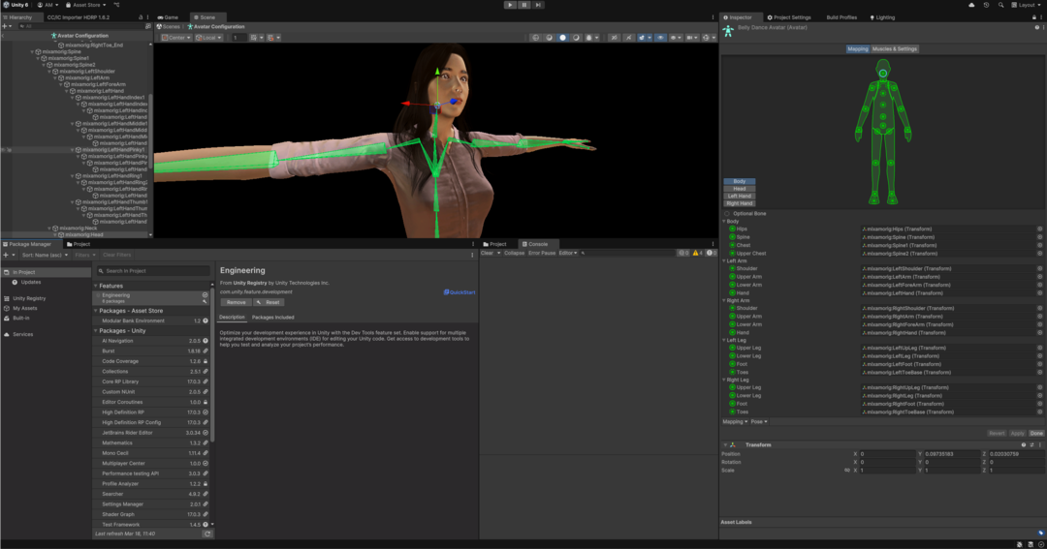Open the QuickStart link
The width and height of the screenshot is (1047, 549).
(460, 292)
